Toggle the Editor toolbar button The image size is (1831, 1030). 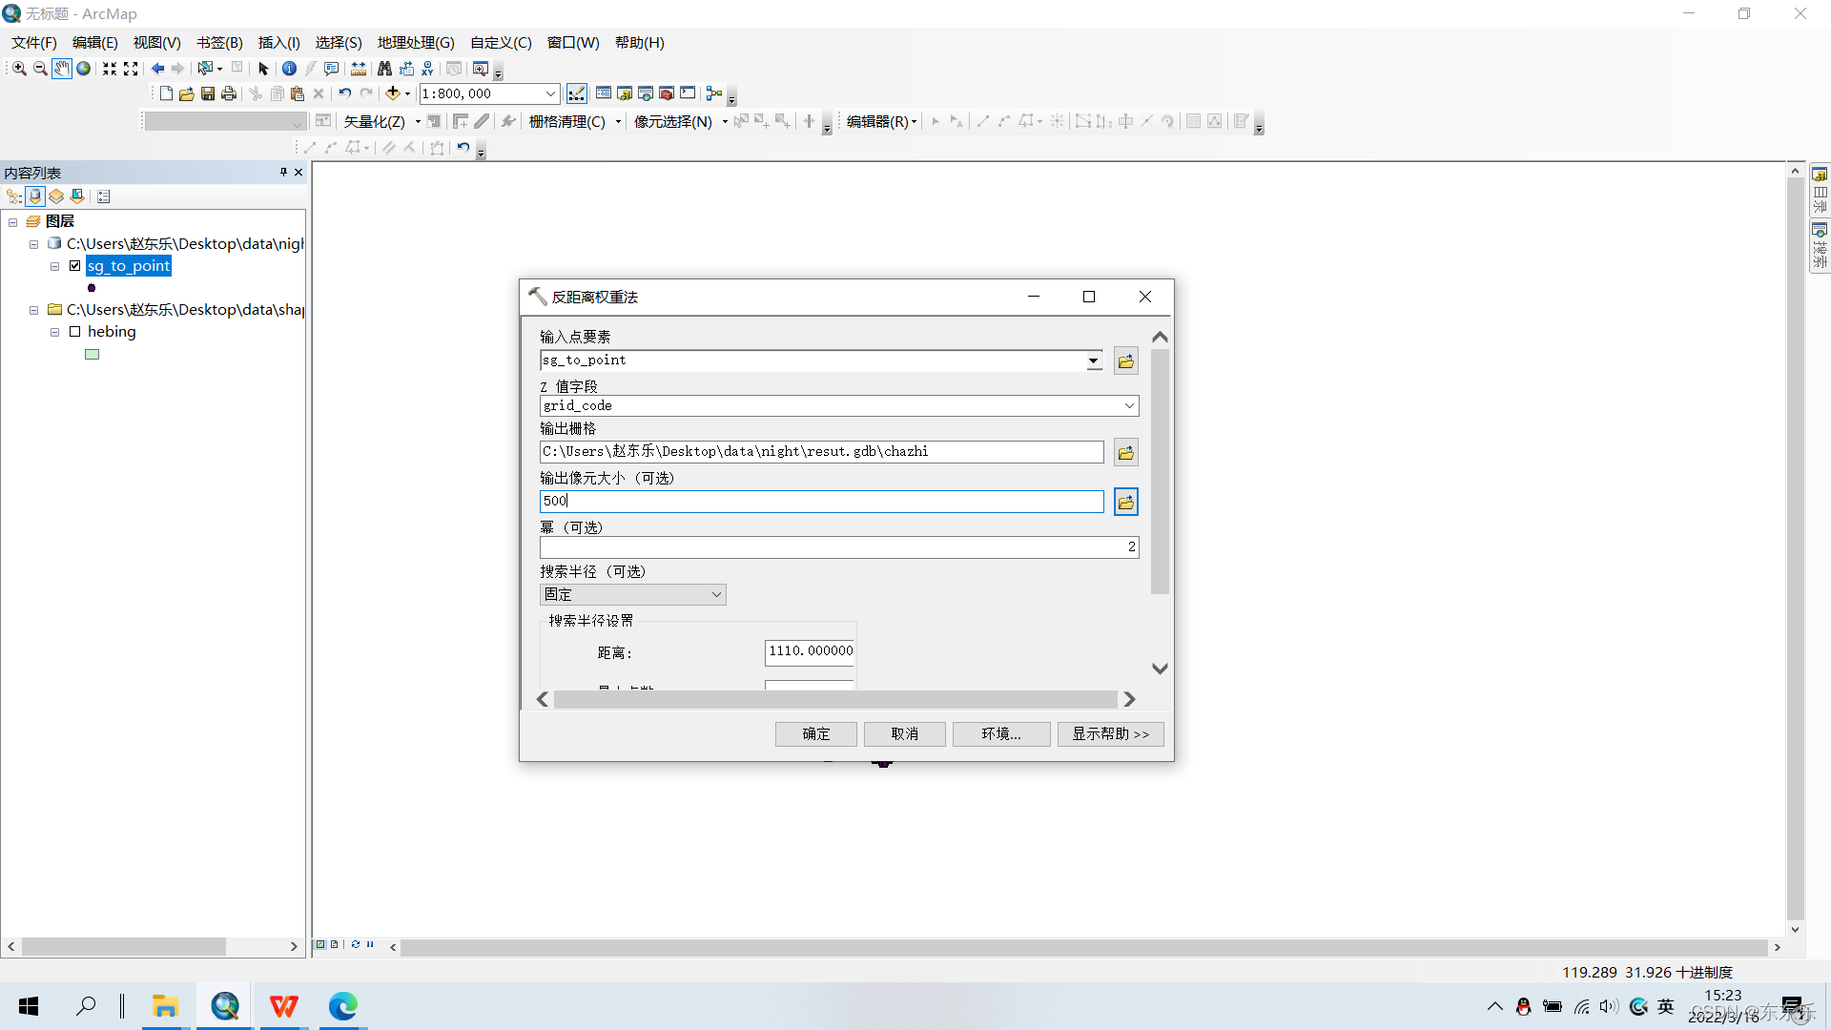577,93
